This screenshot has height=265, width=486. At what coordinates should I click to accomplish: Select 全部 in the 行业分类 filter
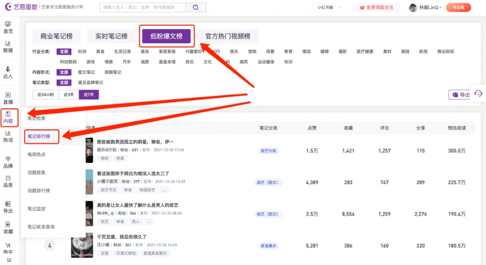64,51
